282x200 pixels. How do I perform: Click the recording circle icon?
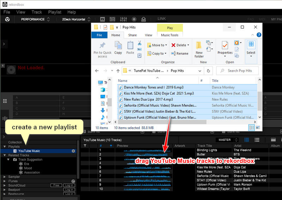pyautogui.click(x=134, y=19)
